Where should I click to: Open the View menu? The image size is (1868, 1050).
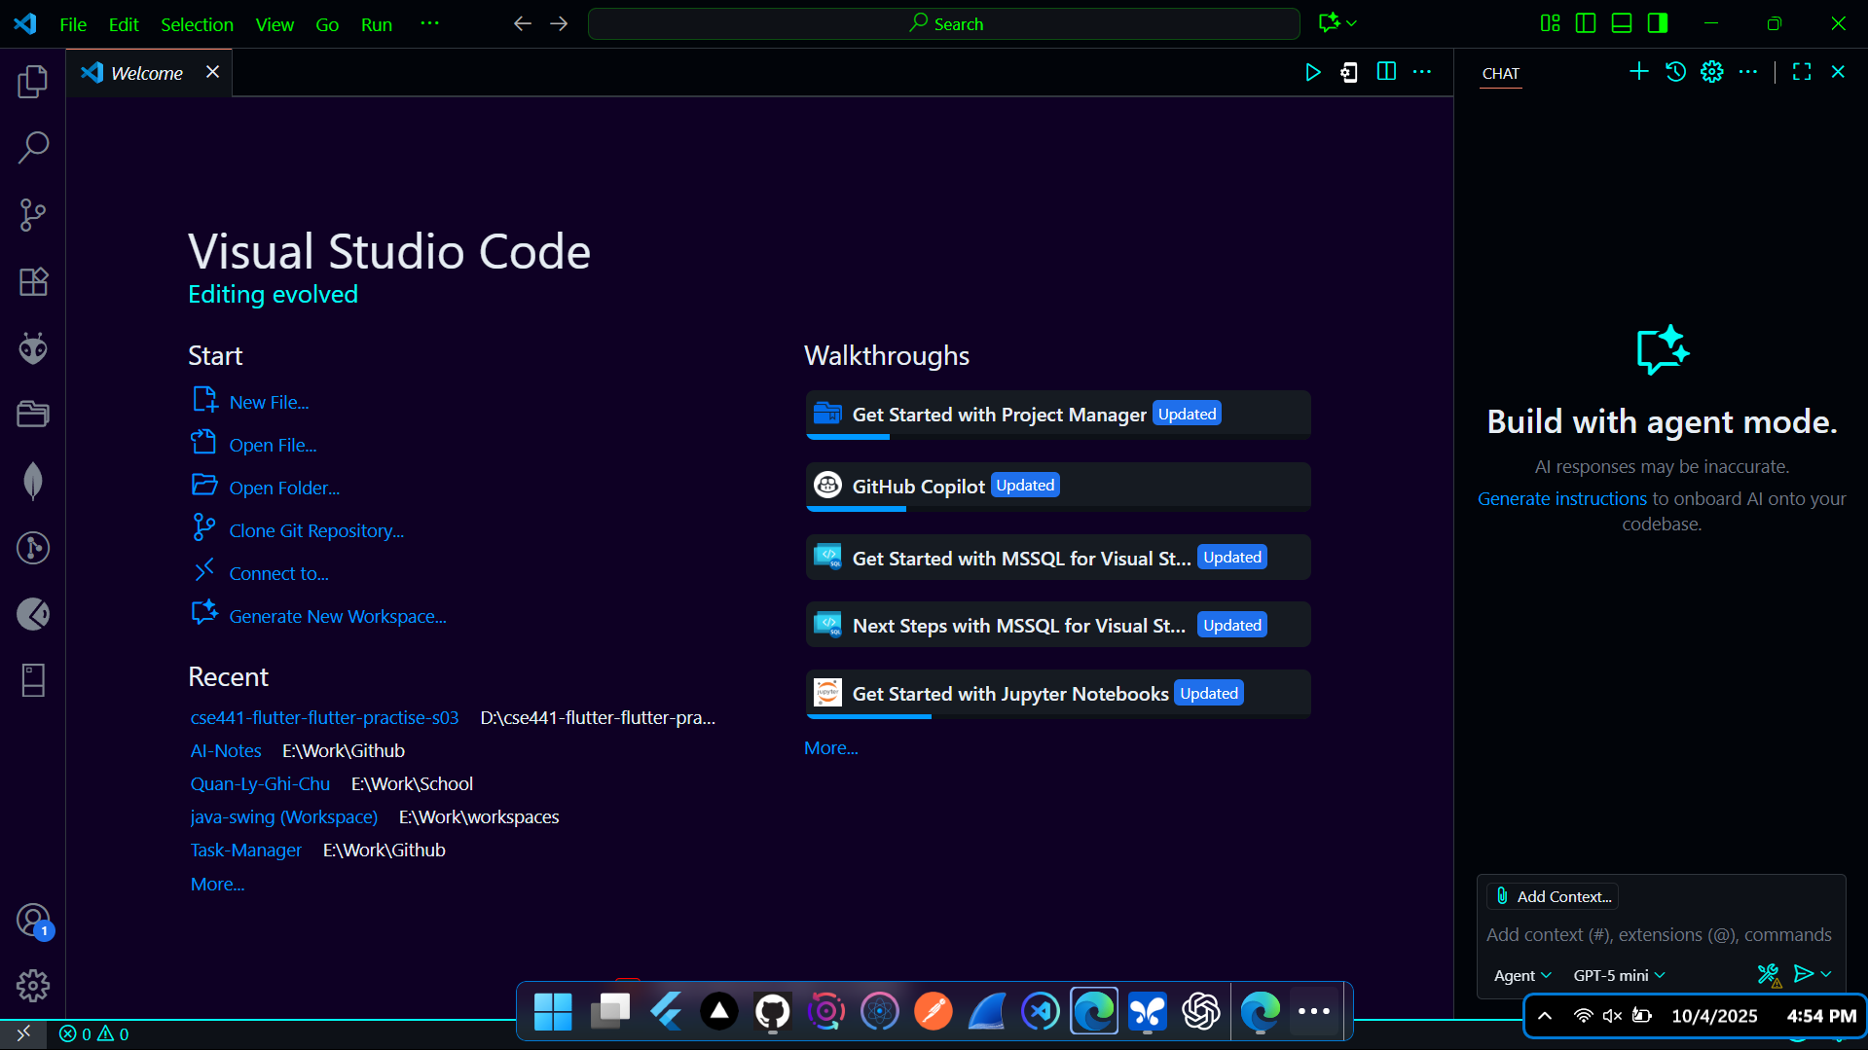click(x=275, y=24)
